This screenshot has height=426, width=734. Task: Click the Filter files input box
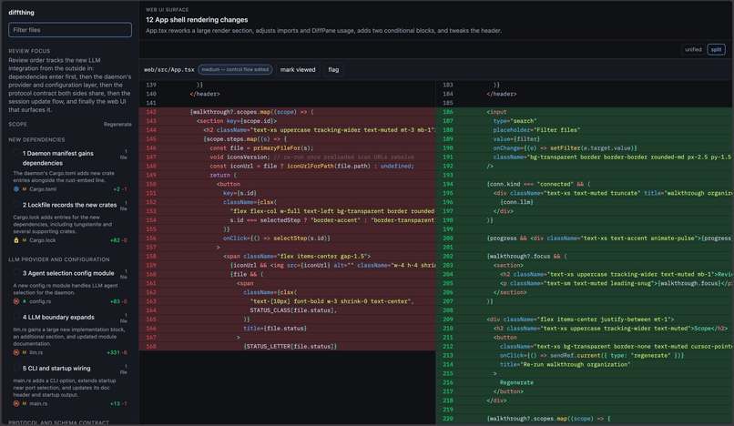70,30
